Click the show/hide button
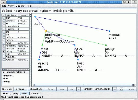The width and height of the screenshot is (138, 100). point(36,89)
